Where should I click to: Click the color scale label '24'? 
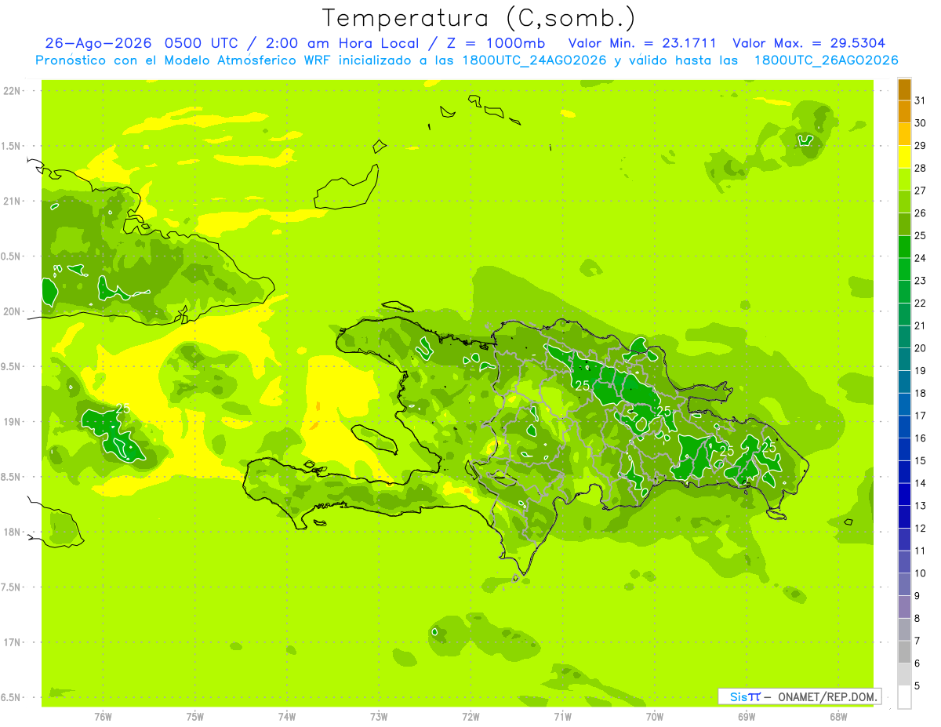point(921,258)
